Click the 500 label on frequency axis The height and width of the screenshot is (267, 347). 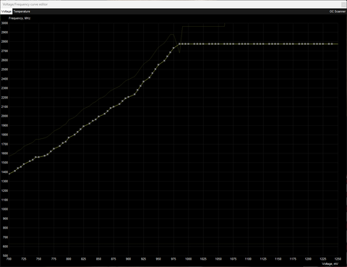5,255
